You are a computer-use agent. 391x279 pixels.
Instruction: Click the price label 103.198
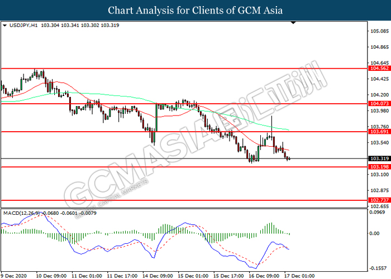pyautogui.click(x=379, y=167)
